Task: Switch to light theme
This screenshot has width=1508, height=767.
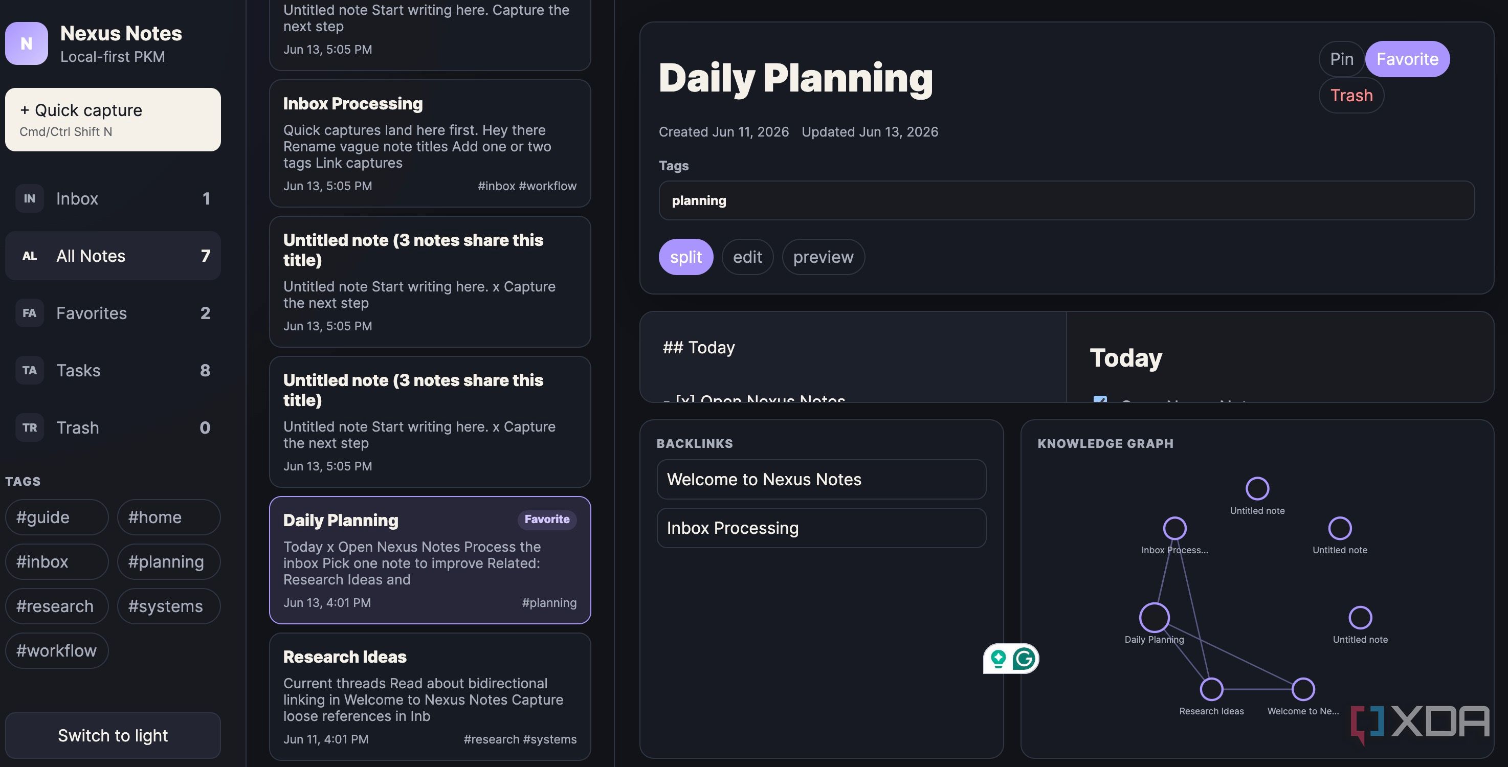Action: coord(113,735)
